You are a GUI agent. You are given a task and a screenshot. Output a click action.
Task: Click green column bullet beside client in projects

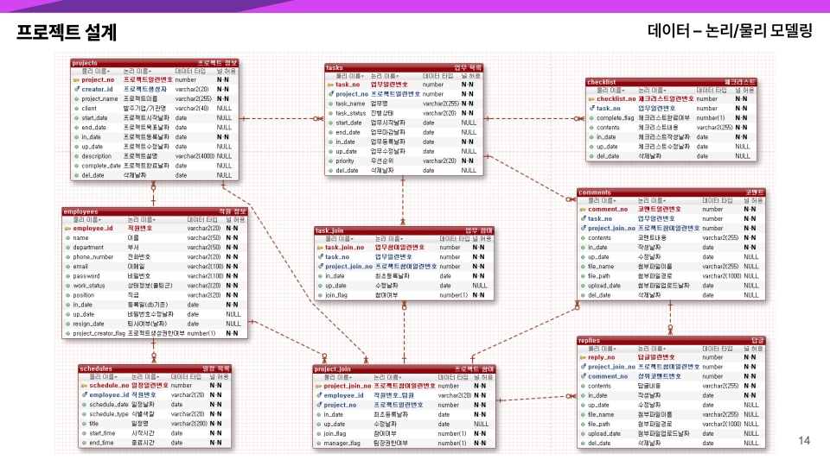coord(77,109)
